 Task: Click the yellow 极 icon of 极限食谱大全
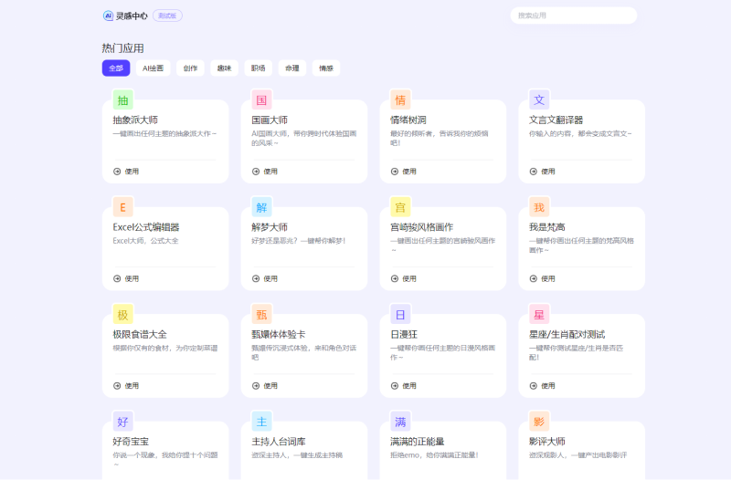[x=123, y=315]
